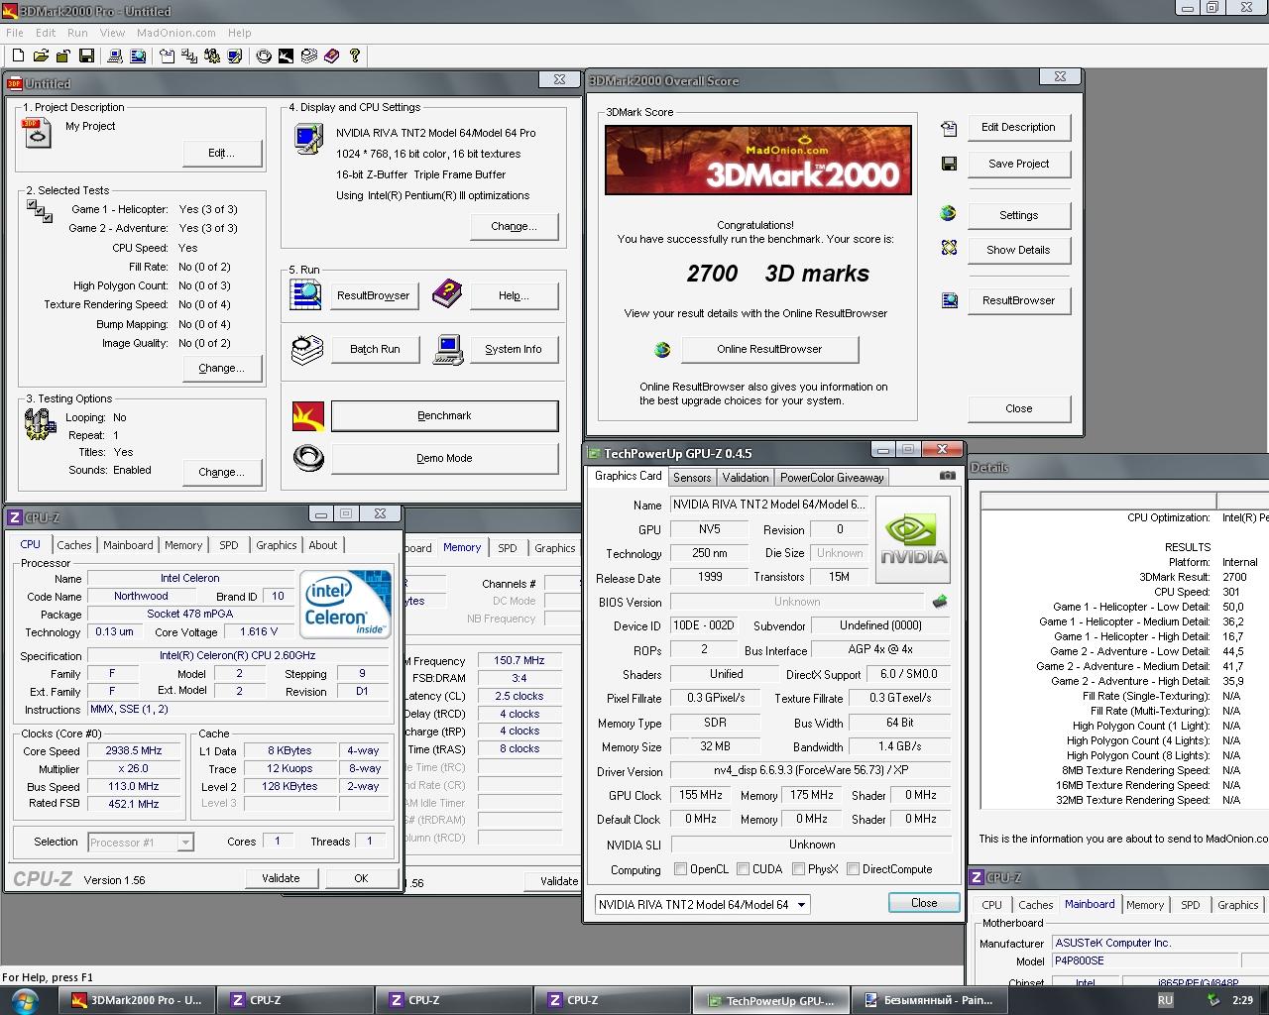Click the globe icon beside Settings button

[x=949, y=213]
